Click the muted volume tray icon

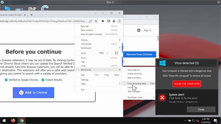pyautogui.click(x=198, y=121)
